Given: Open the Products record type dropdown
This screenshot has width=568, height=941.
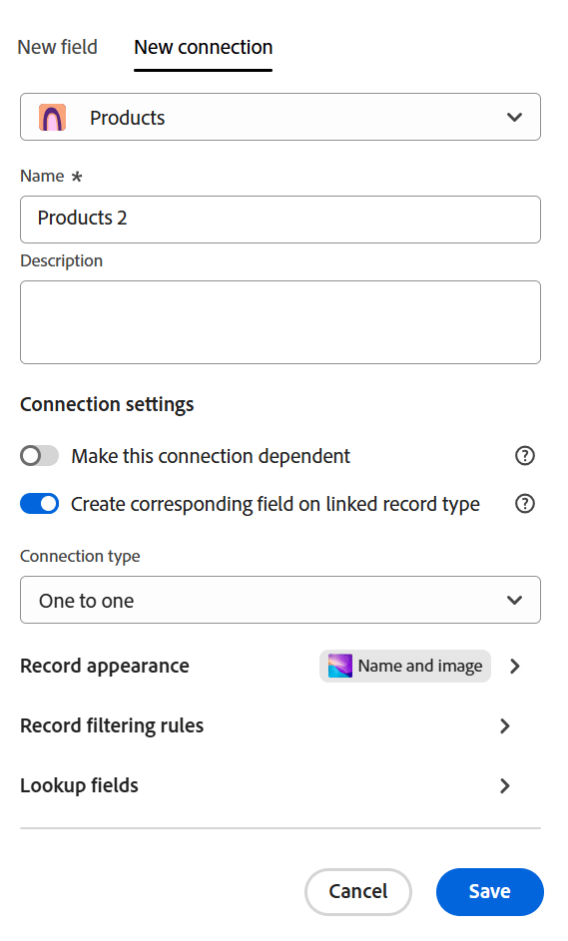Looking at the screenshot, I should pyautogui.click(x=281, y=117).
